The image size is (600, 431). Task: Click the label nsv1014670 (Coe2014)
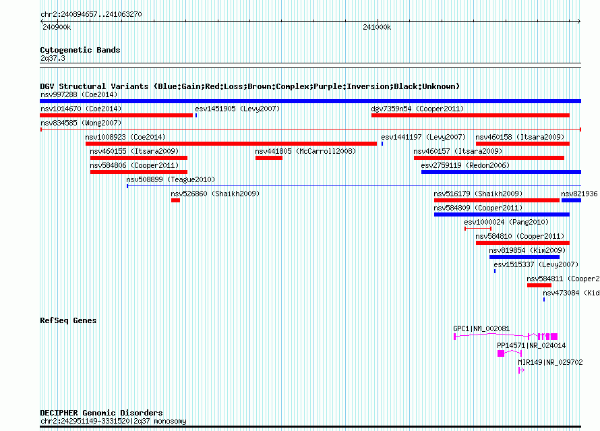(81, 109)
